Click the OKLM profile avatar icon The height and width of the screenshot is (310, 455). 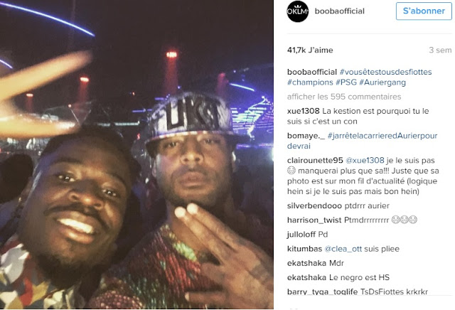[297, 11]
